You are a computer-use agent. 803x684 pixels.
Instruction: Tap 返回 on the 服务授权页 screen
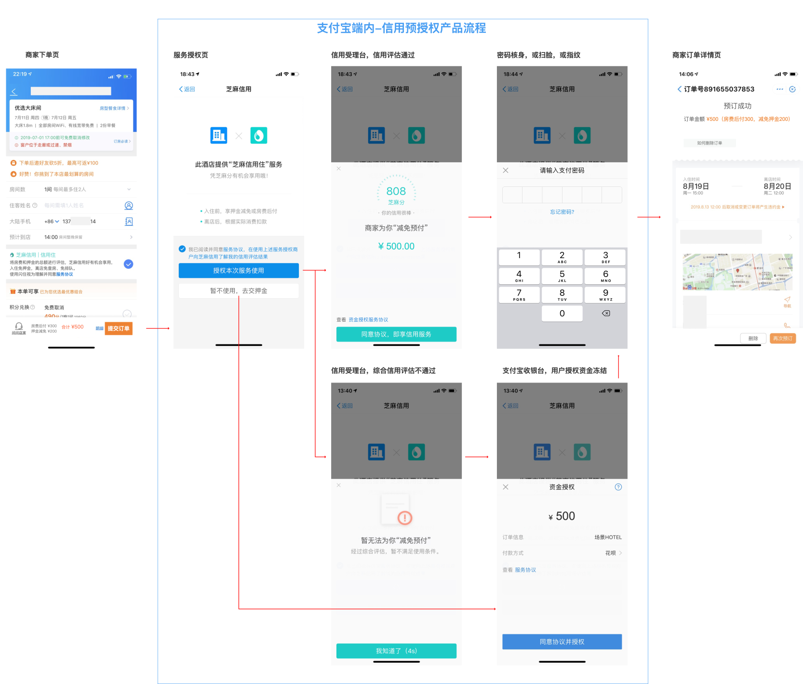click(187, 89)
